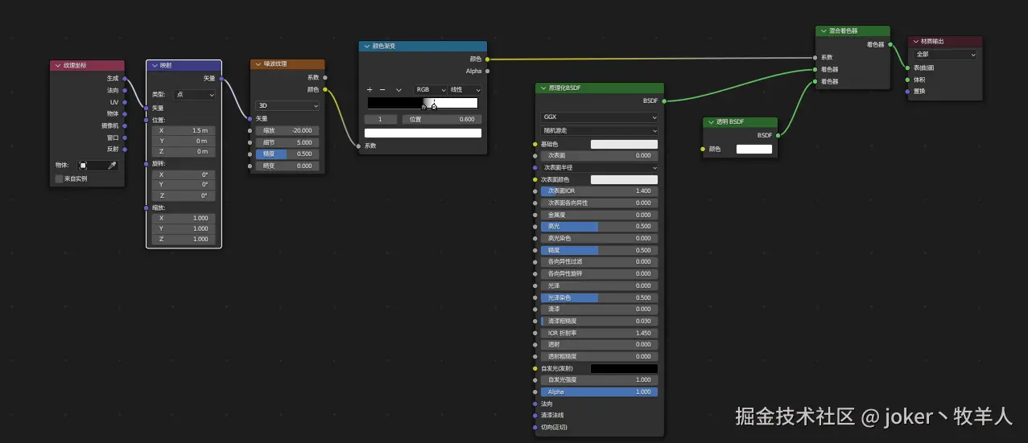Click the 高光 0.500 slider
The height and width of the screenshot is (443, 1028).
coord(599,227)
